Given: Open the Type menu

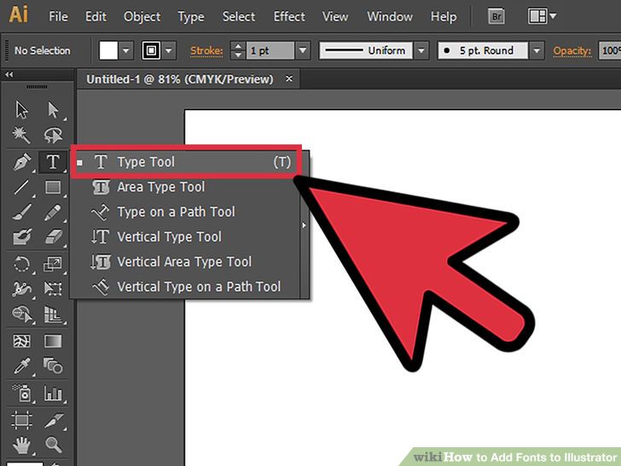Looking at the screenshot, I should (191, 17).
